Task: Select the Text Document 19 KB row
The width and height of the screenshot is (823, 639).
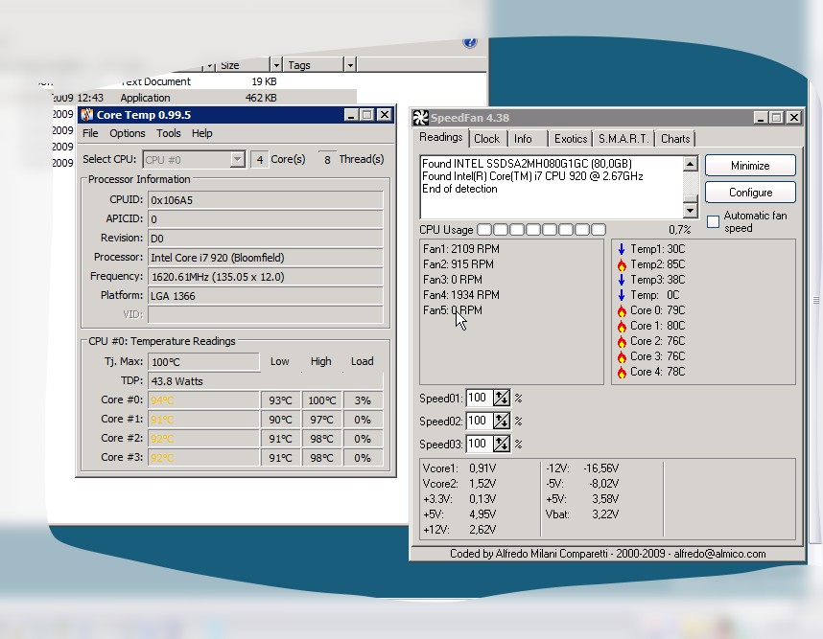Action: pyautogui.click(x=199, y=81)
